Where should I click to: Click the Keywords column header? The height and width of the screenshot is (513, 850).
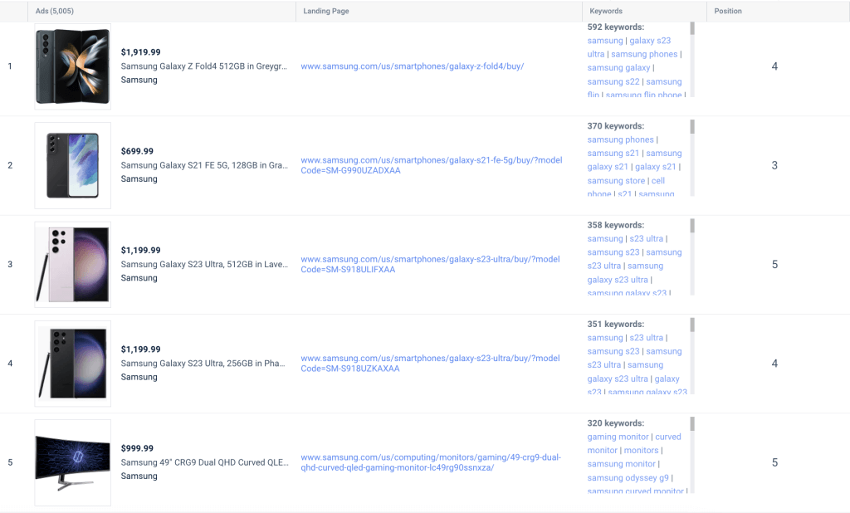(x=606, y=12)
